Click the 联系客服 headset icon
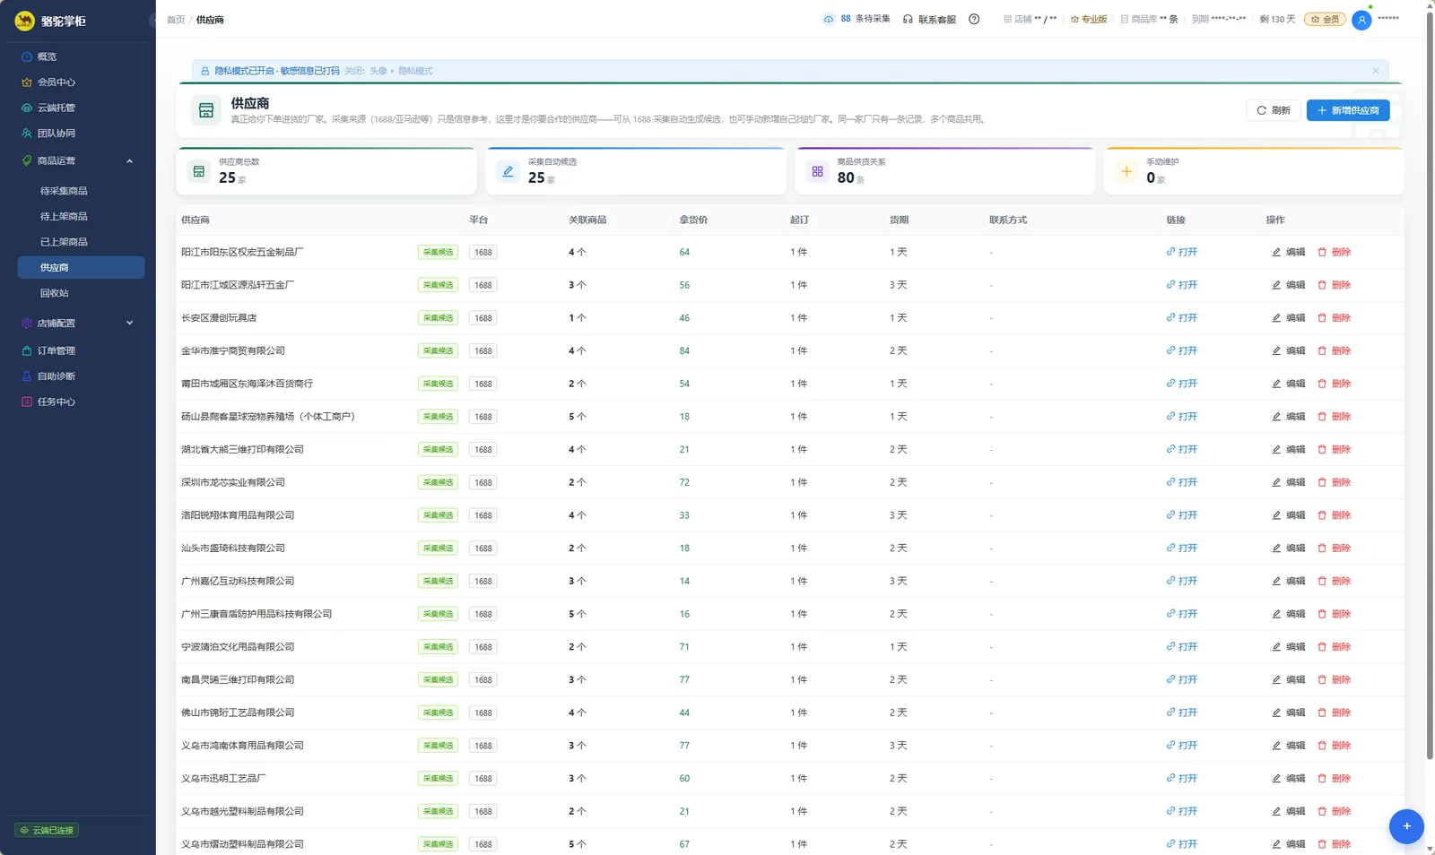The image size is (1435, 855). point(908,19)
